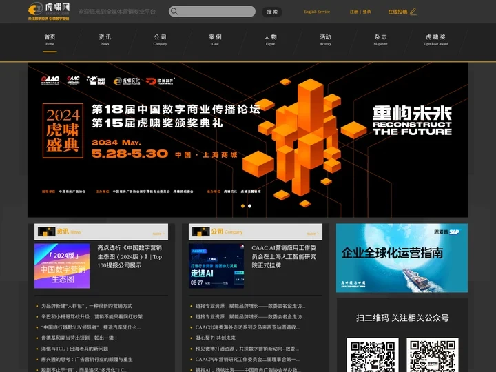Screen dimensions: 496x372
Task: Open 人物 Figure menu item
Action: pos(270,40)
